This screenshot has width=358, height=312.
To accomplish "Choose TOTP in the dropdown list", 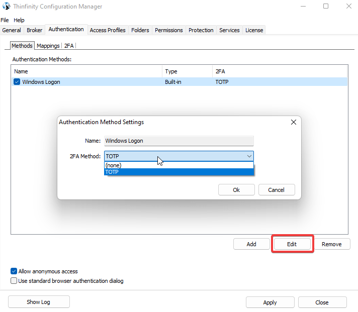I will tap(179, 172).
